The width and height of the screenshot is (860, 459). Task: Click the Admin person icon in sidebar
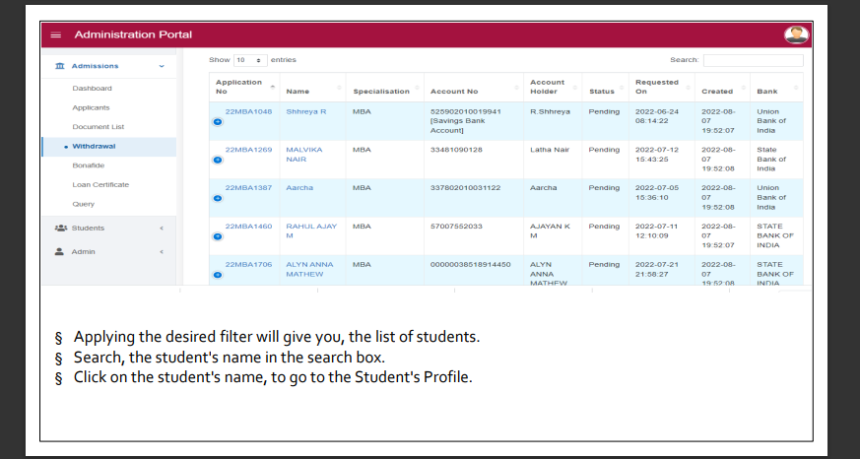58,251
